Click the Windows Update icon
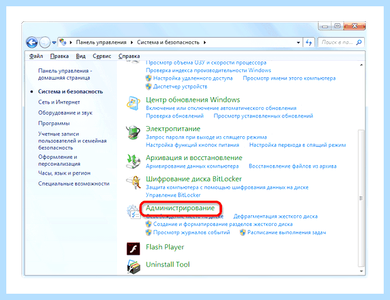The height and width of the screenshot is (300, 390). pyautogui.click(x=133, y=103)
